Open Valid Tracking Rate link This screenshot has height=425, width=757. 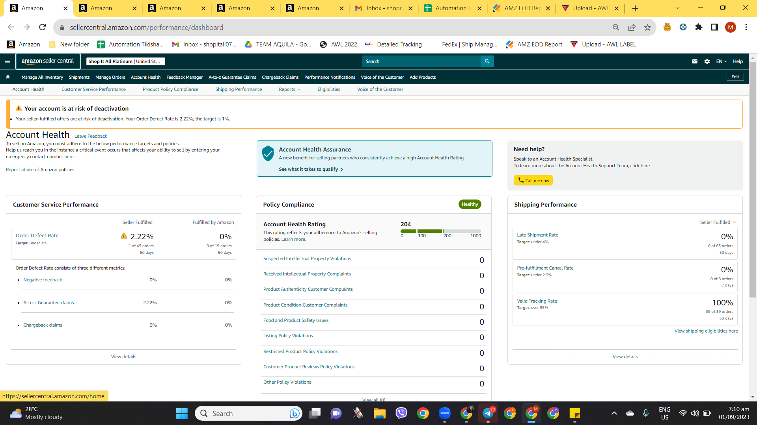[x=537, y=301]
